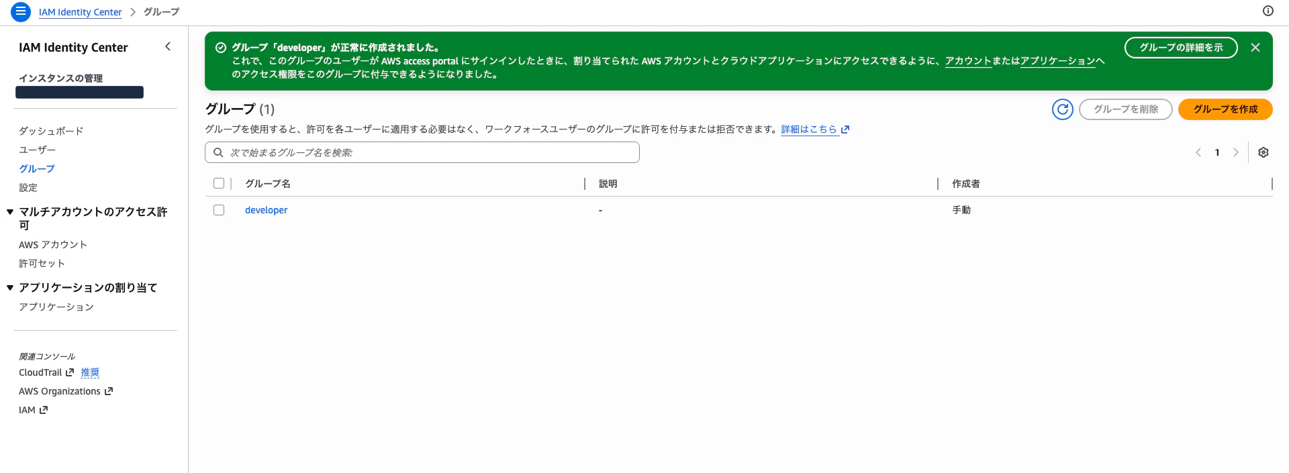Click external link icon beside IAM
The image size is (1289, 473).
(44, 410)
